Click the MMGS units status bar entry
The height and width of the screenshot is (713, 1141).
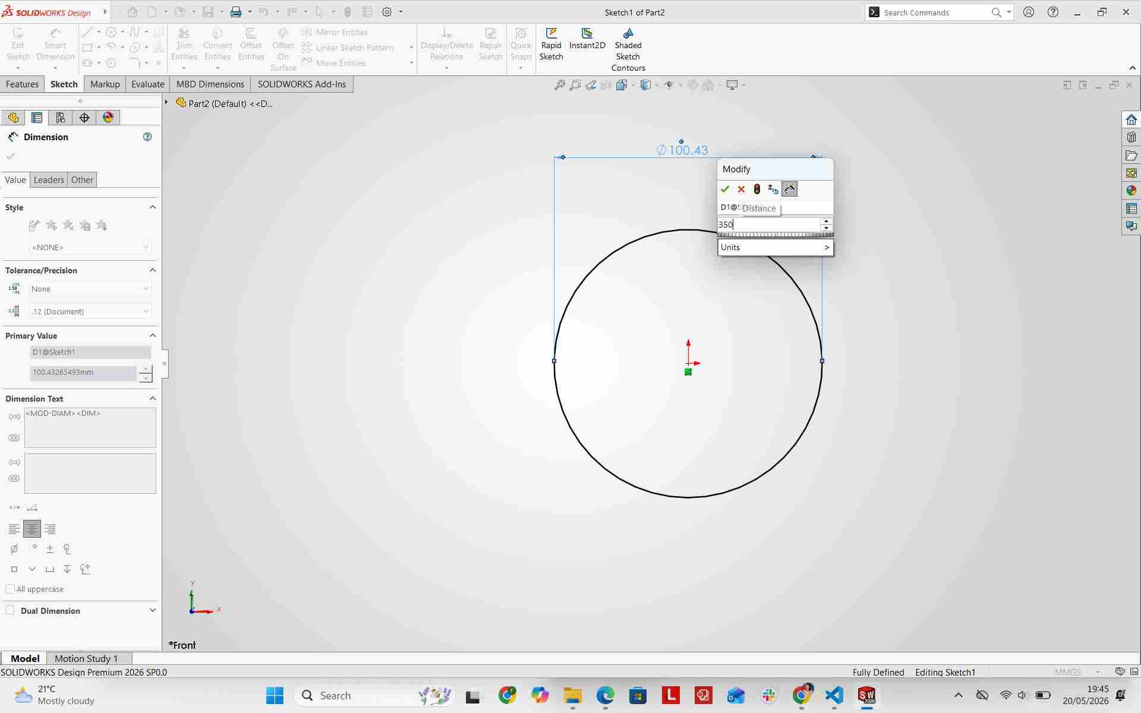point(1067,672)
